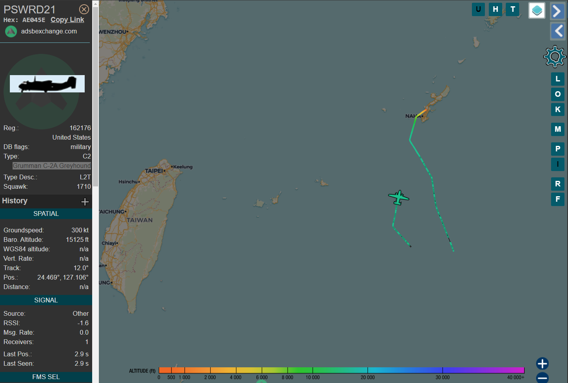Select the Grumman C-2A Greyhound type text
568x383 pixels.
click(x=52, y=166)
